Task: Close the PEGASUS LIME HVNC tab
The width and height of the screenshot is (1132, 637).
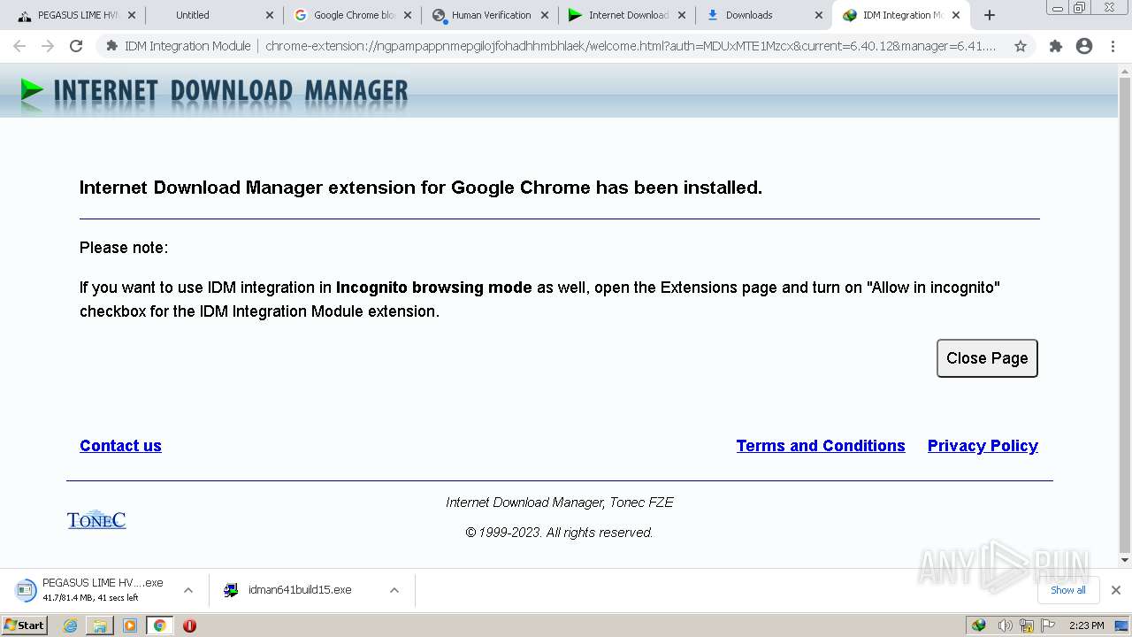Action: click(132, 15)
